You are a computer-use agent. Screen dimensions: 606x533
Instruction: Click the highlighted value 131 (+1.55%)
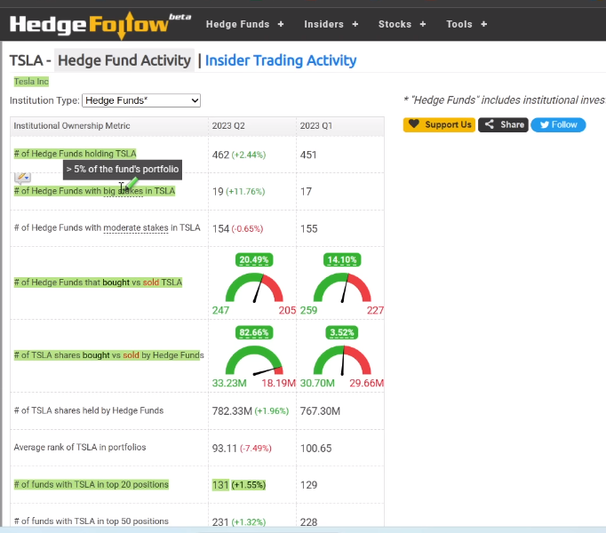239,485
